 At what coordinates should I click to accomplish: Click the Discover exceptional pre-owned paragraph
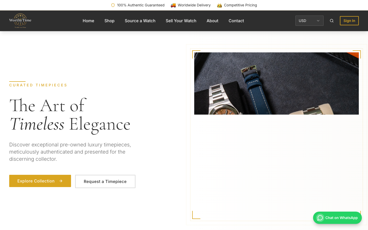tap(70, 152)
